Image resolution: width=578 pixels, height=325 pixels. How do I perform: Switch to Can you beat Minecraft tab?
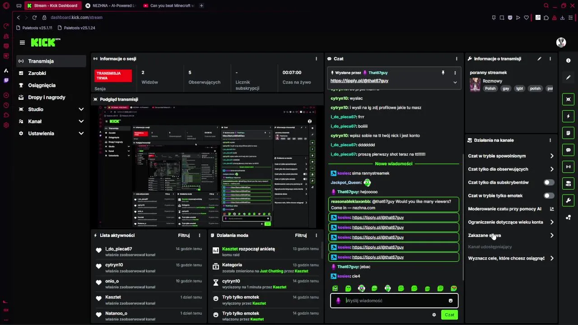pyautogui.click(x=169, y=6)
